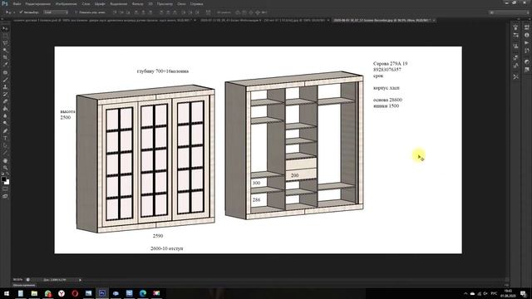Select the Clone Stamp tool

click(x=5, y=87)
